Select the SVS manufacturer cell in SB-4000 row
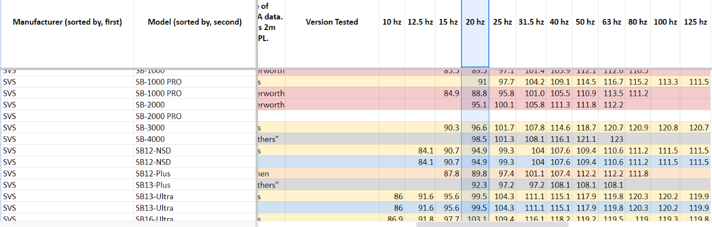 click(67, 139)
